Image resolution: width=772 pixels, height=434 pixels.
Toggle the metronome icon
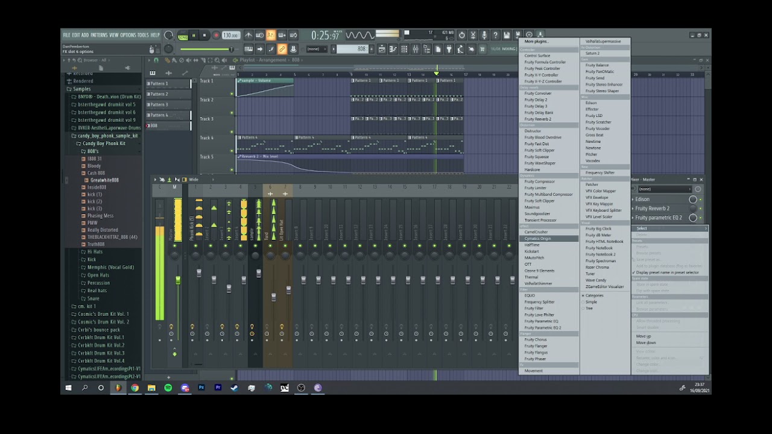(x=248, y=36)
